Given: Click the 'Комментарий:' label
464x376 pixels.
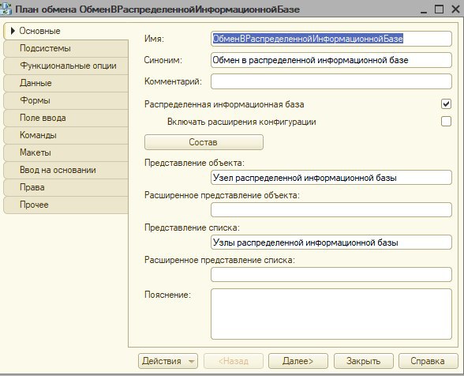Looking at the screenshot, I should (173, 81).
